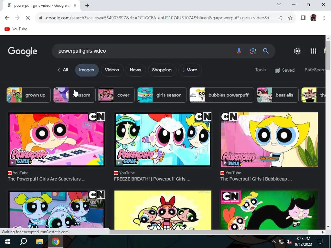
Task: Open Google Lens image search icon
Action: tap(253, 51)
